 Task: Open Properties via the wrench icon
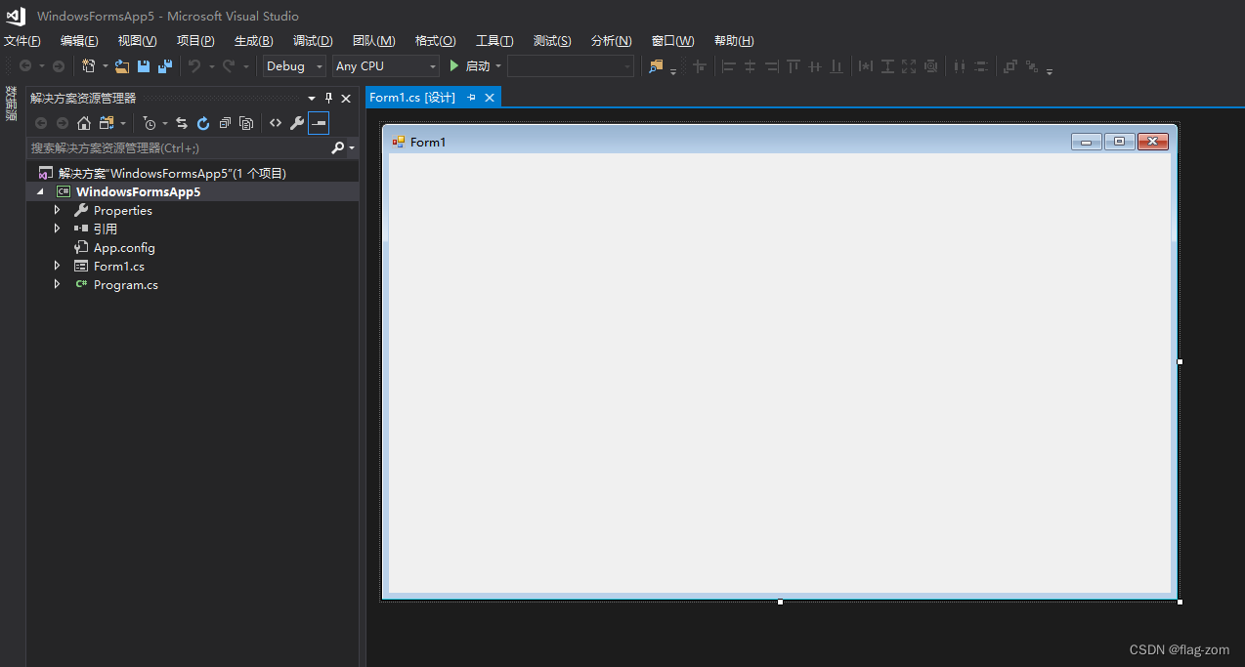[x=297, y=123]
